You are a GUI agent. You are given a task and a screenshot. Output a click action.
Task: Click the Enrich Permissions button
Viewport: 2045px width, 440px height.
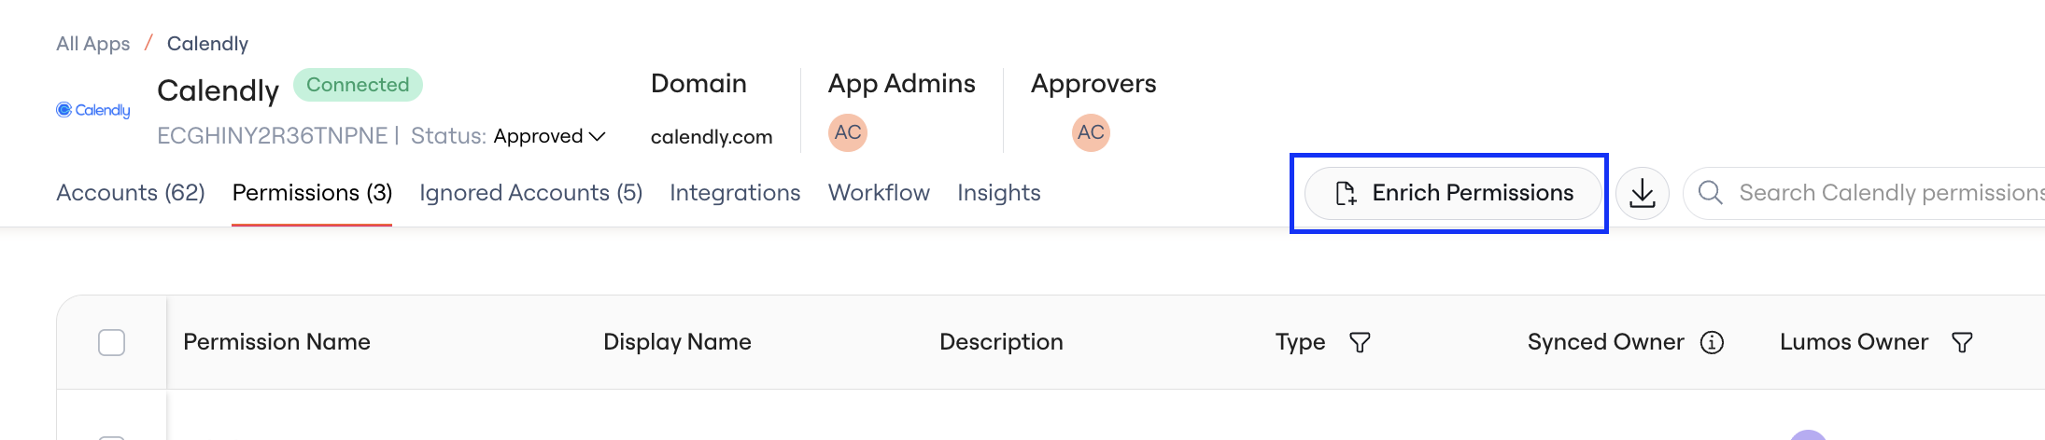point(1453,193)
